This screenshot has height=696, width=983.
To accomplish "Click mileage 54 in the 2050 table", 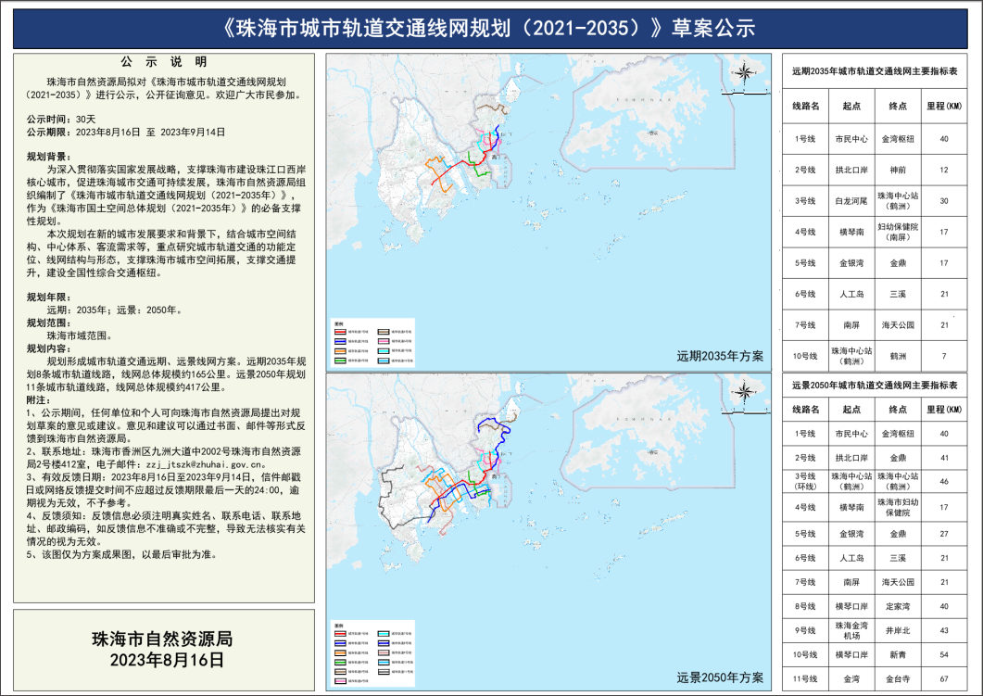I will click(944, 654).
